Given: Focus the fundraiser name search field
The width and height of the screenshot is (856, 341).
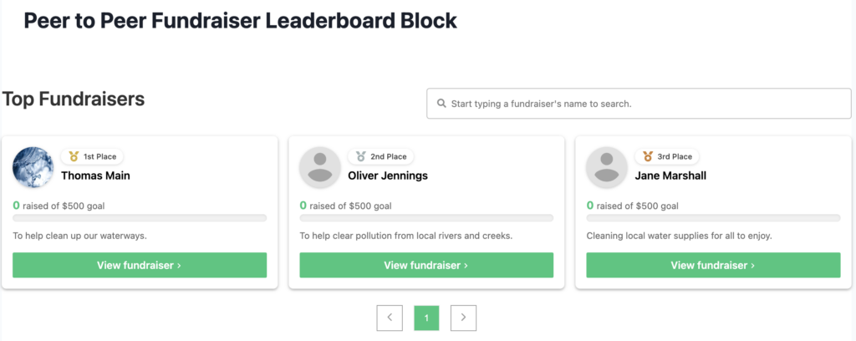Looking at the screenshot, I should [x=644, y=104].
